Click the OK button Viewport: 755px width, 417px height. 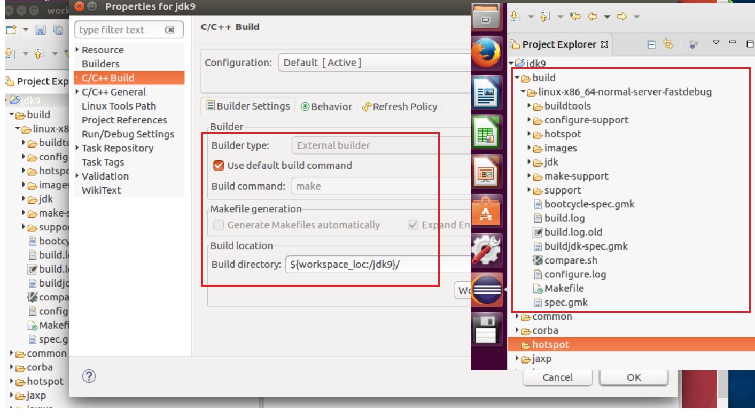point(634,377)
